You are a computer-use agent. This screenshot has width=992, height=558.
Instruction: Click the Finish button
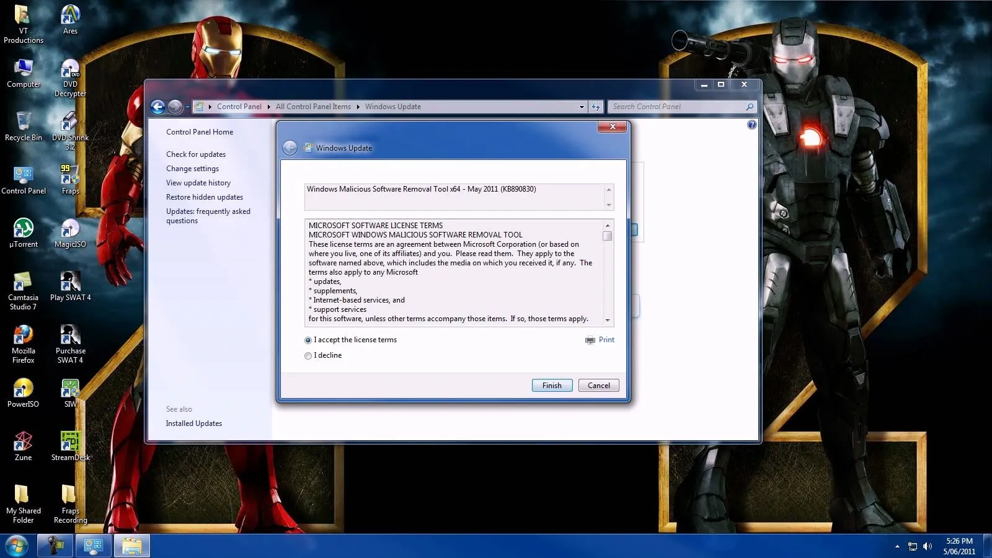coord(552,386)
